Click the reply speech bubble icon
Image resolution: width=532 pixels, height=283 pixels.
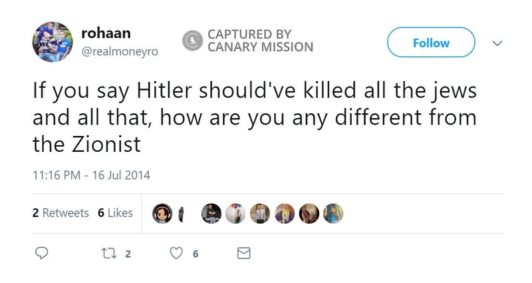(41, 254)
